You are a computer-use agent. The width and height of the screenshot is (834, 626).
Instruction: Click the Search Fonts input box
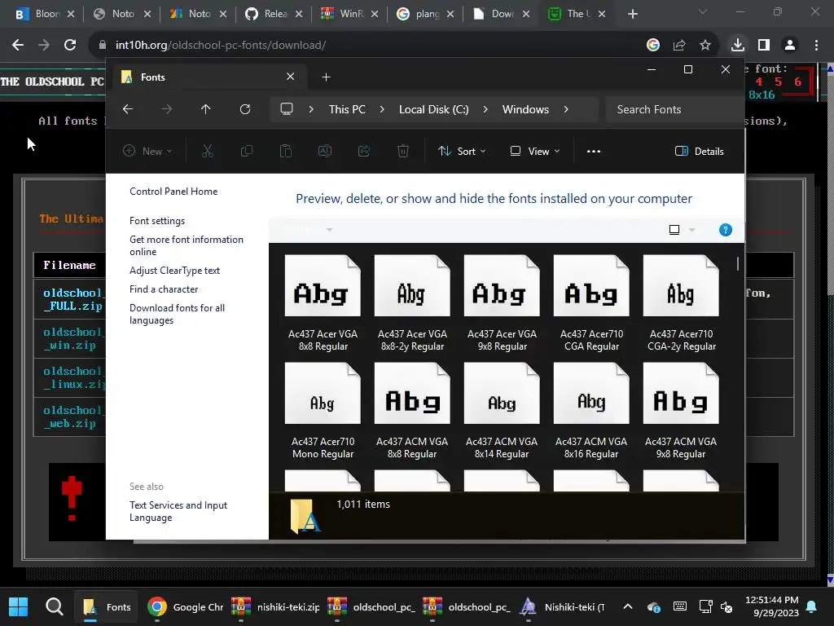(x=674, y=109)
